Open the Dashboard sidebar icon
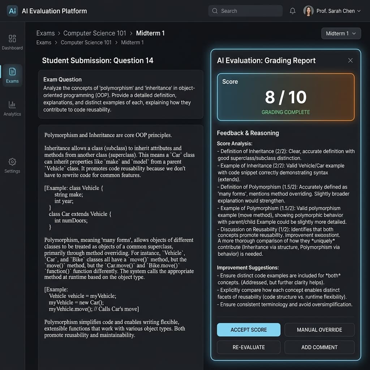The height and width of the screenshot is (370, 370). click(12, 38)
